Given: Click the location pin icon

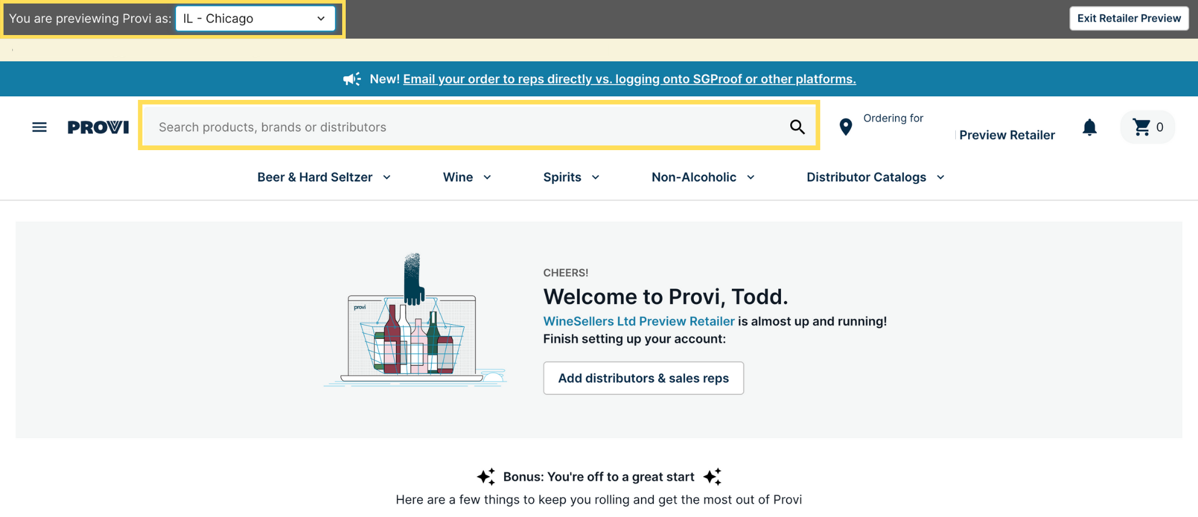Looking at the screenshot, I should tap(845, 127).
